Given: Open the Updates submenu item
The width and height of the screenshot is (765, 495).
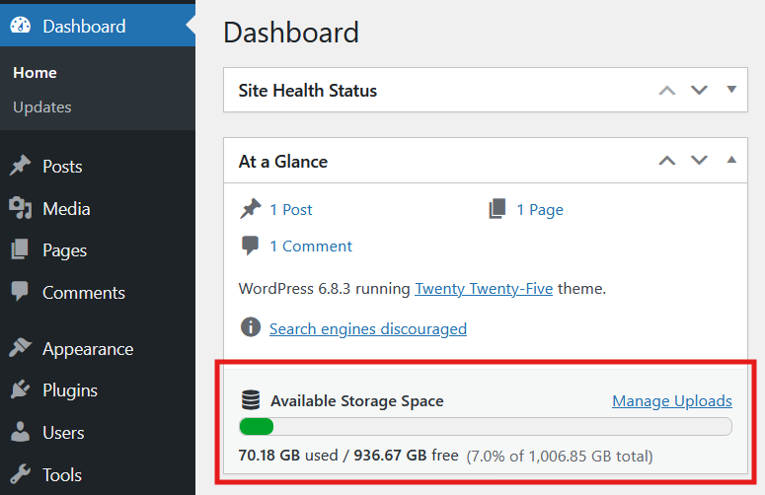Looking at the screenshot, I should click(x=42, y=106).
